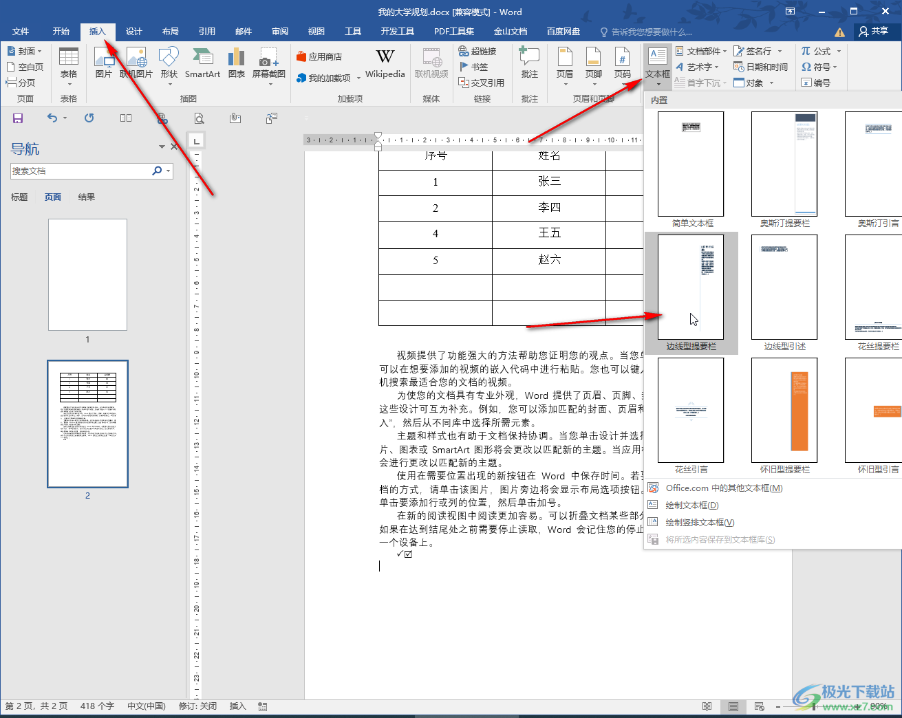Open navigation pane options arrow

coord(162,146)
